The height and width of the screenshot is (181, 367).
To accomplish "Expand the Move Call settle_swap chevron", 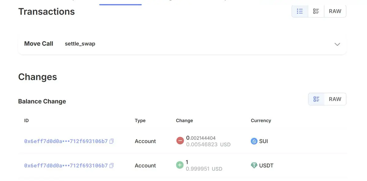I will (337, 44).
